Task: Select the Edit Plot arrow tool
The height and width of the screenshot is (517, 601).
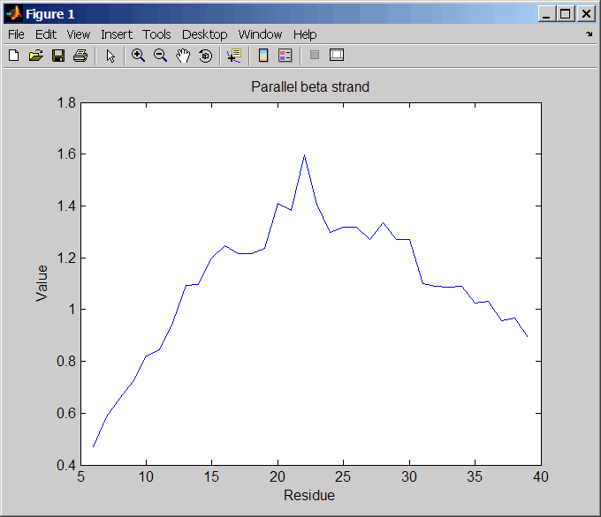Action: 110,56
